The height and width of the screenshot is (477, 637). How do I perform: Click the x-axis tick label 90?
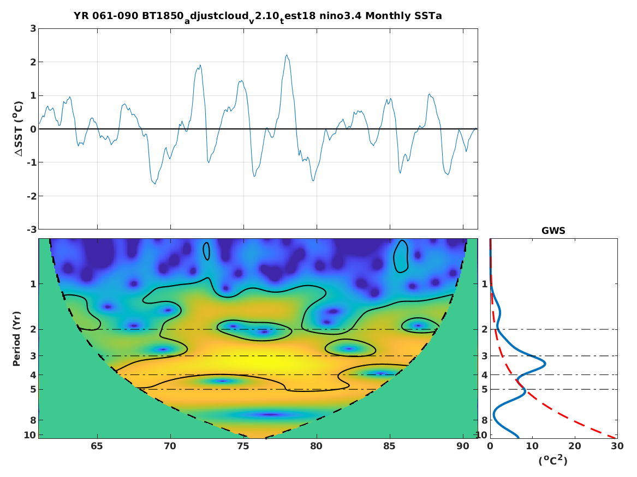462,446
